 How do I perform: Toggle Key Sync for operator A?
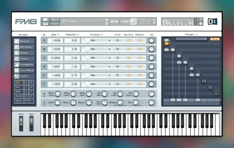[x=128, y=41]
